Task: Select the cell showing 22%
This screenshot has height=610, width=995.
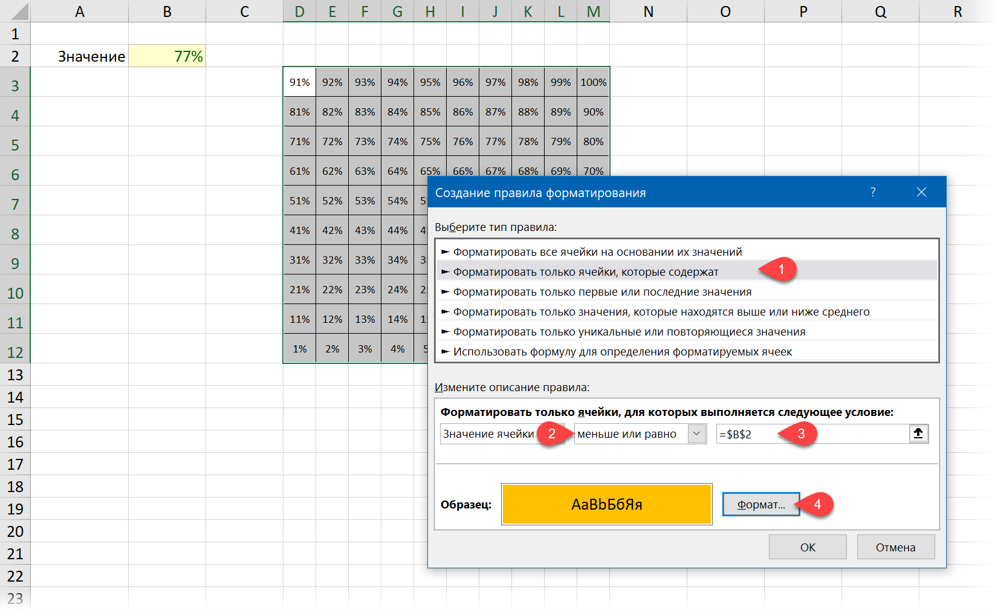Action: click(x=332, y=290)
